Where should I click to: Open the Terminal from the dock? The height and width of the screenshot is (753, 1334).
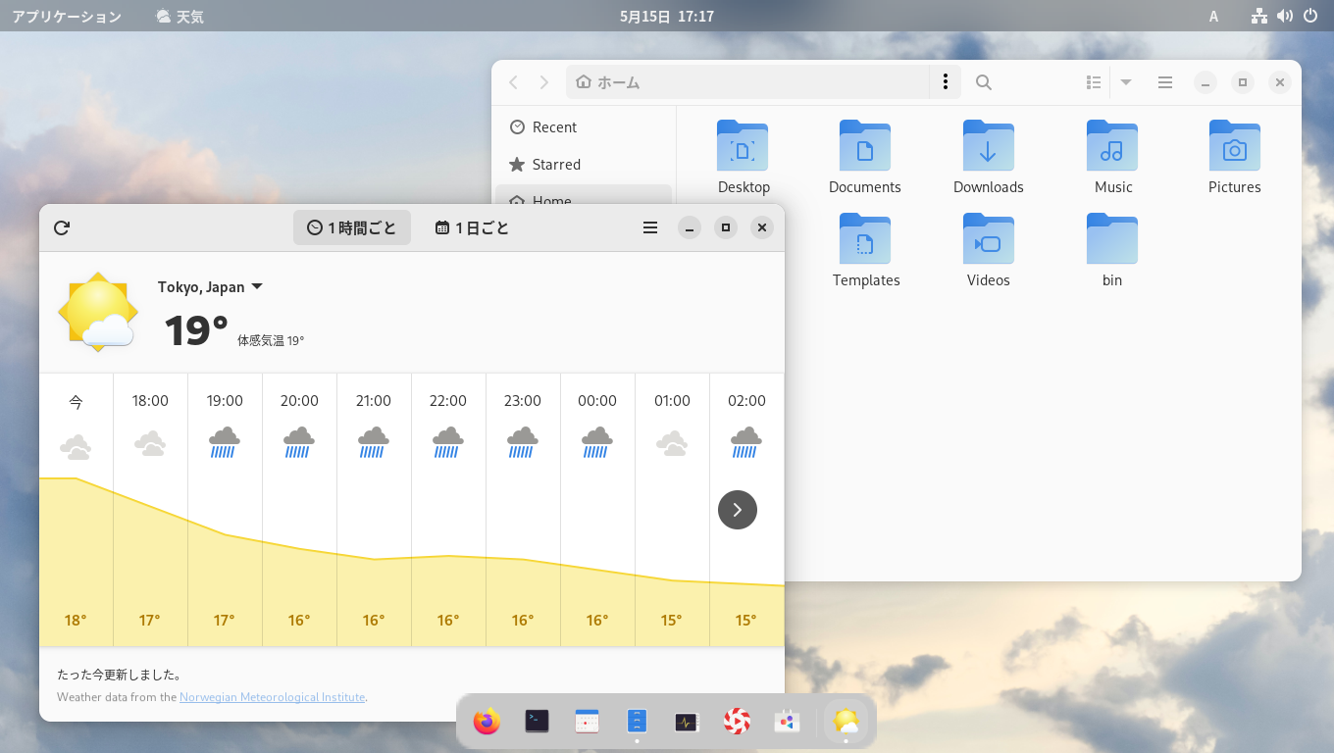(538, 721)
